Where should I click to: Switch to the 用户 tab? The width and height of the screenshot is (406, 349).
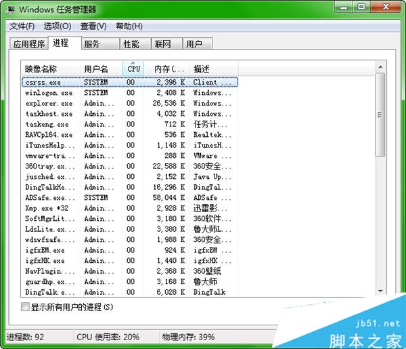tap(198, 44)
